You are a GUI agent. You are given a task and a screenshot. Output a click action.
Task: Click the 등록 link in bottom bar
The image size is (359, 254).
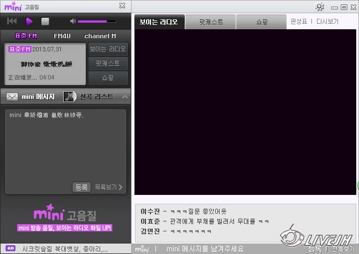(315, 248)
